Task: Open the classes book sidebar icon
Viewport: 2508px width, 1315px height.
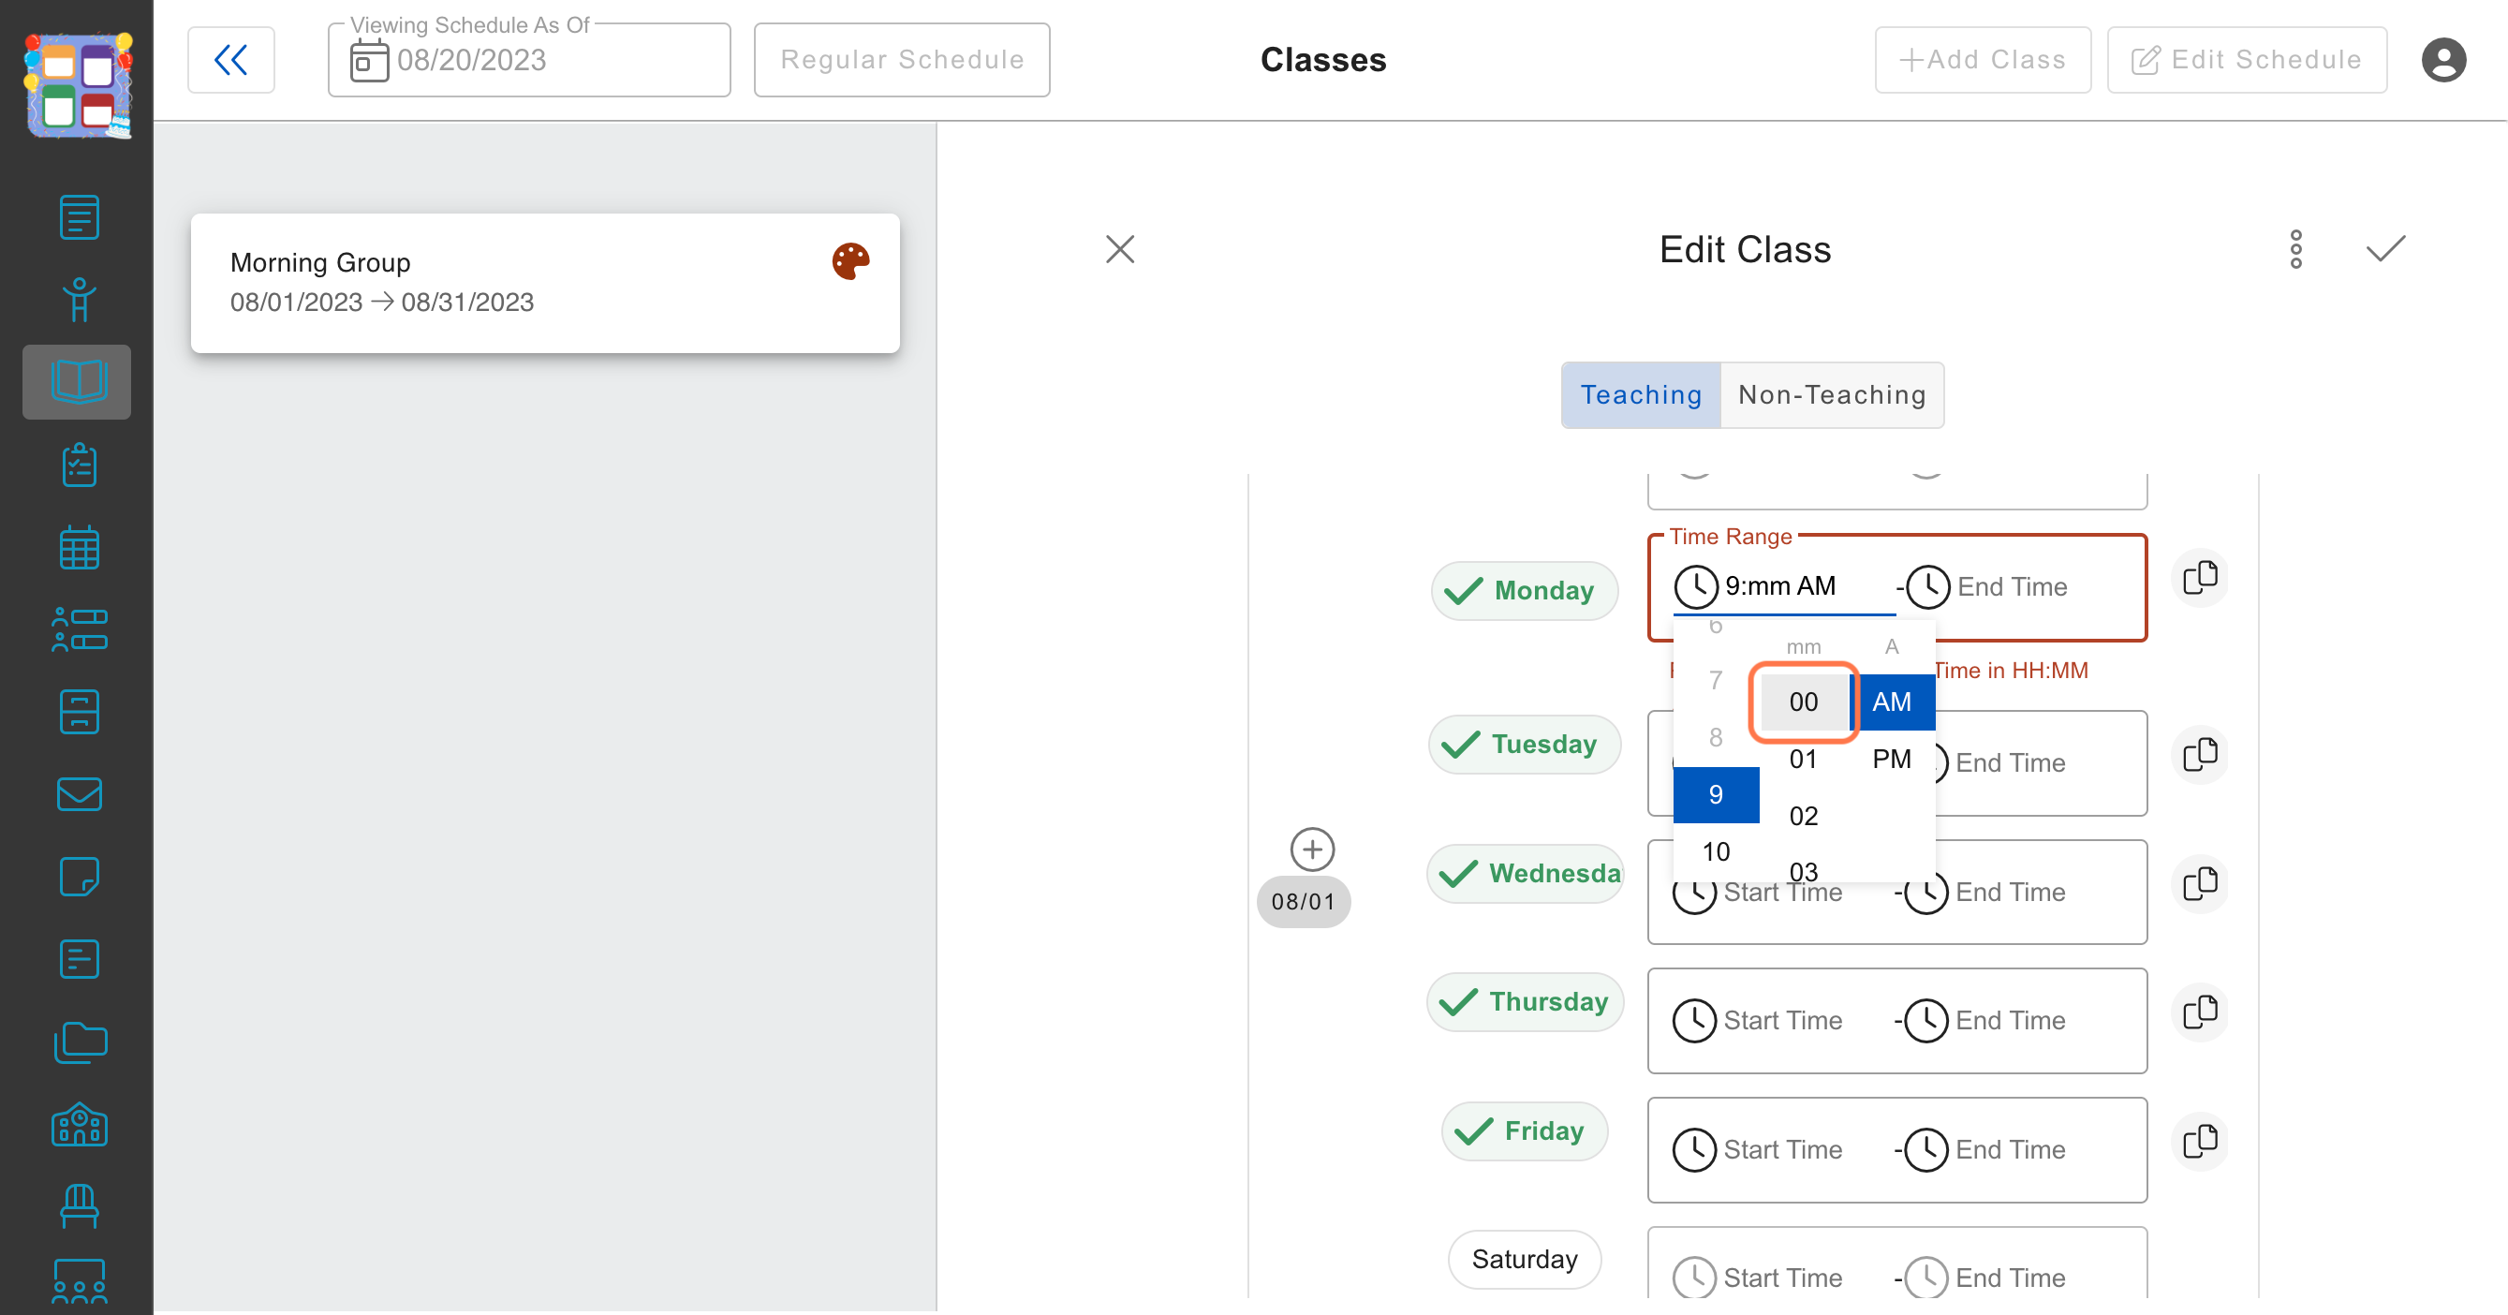Action: [x=77, y=381]
